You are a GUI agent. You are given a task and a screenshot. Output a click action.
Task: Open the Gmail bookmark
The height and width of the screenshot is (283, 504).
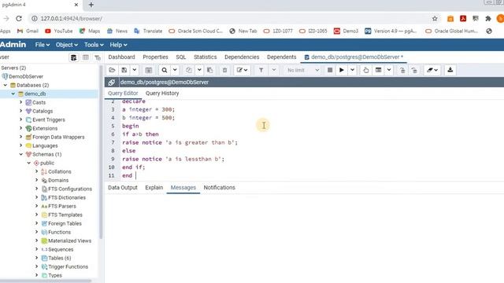tap(28, 31)
